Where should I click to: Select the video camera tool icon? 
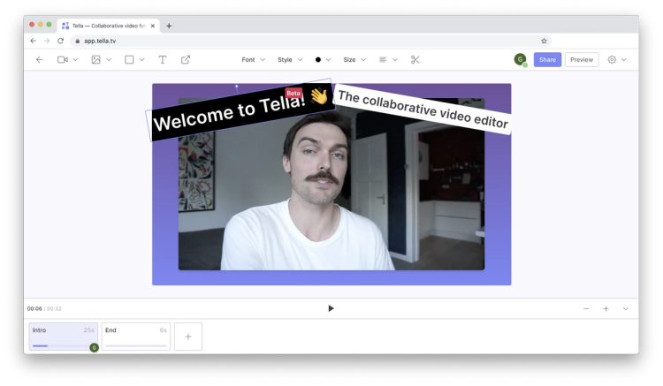[x=63, y=60]
